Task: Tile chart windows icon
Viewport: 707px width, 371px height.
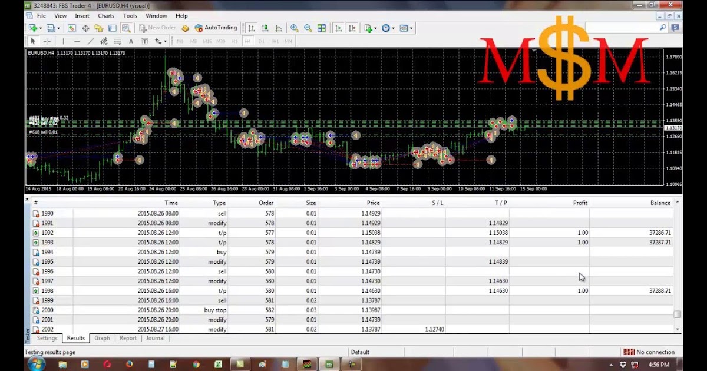Action: point(321,28)
